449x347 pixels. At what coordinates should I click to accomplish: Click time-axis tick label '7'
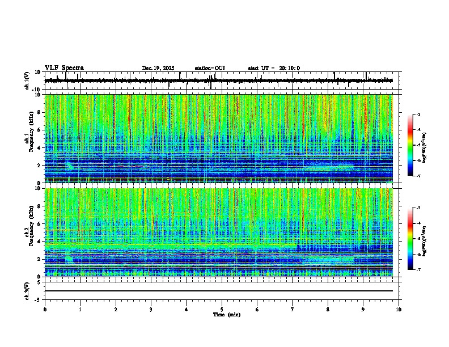293,310
